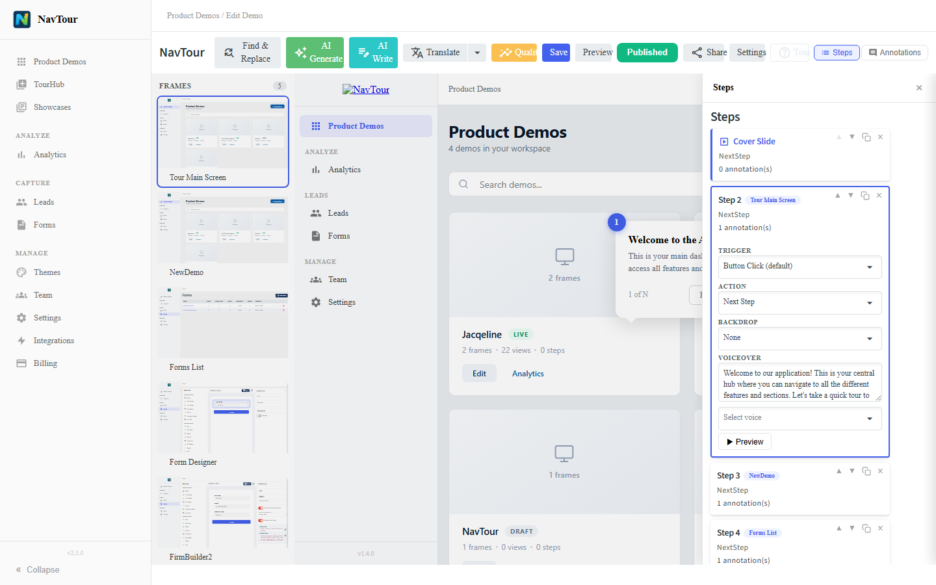Open the Analytics link on the Jacqeline card
Viewport: 936px width, 585px height.
[x=528, y=374]
